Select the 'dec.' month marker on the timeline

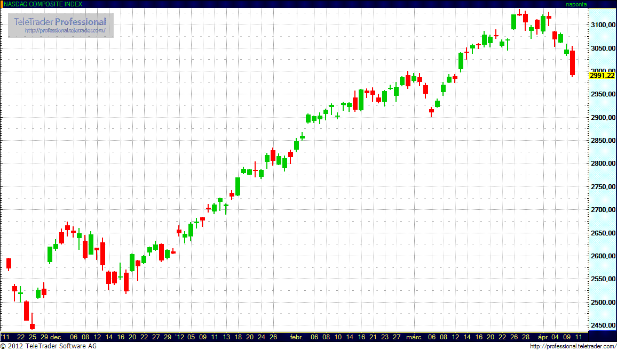click(x=56, y=337)
